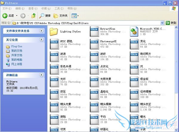
Task: Select the 波浪 filter icon
Action: click(54, 57)
